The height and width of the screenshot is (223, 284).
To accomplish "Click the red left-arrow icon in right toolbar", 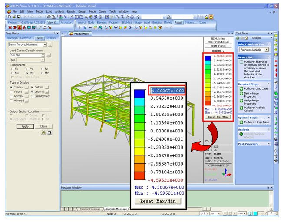I will pyautogui.click(x=276, y=61).
